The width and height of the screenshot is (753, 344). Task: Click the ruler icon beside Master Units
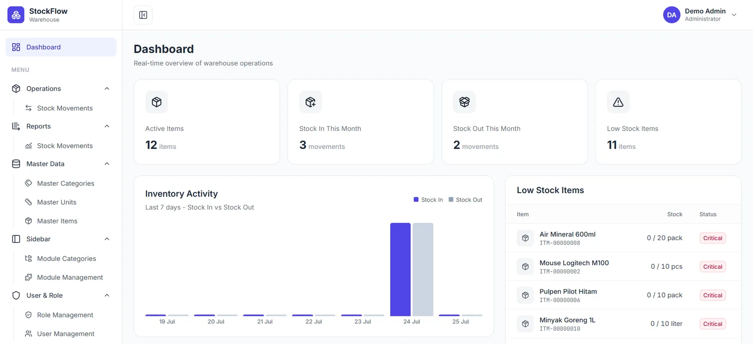29,202
